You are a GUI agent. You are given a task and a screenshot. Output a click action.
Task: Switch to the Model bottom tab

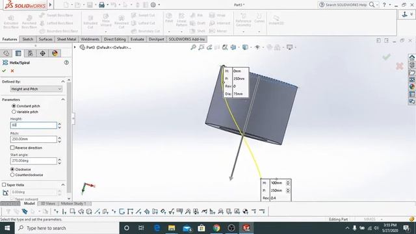coord(29,203)
